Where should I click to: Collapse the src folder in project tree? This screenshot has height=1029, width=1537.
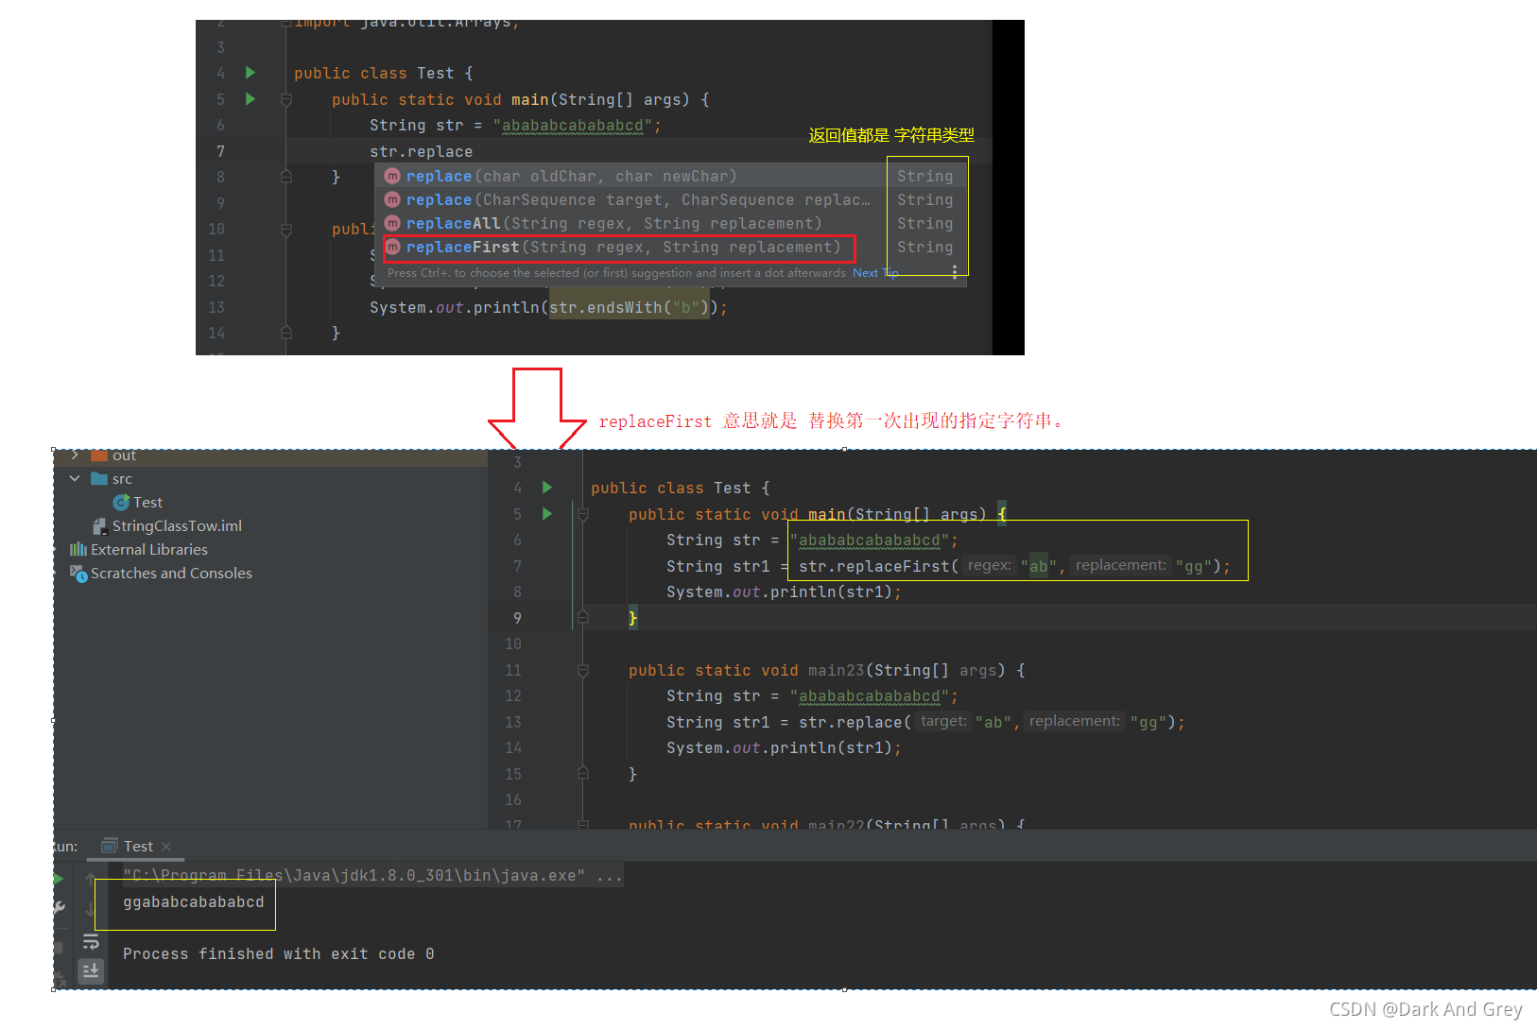coord(75,479)
